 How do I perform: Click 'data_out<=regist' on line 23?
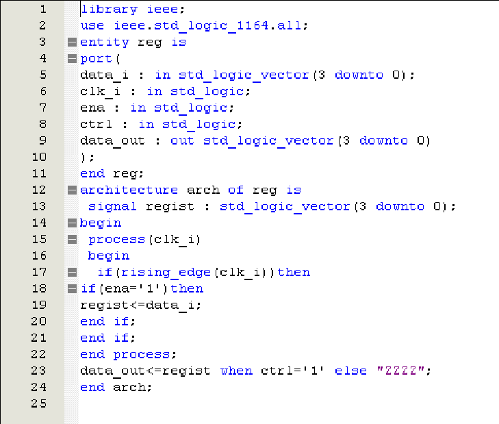(x=145, y=371)
